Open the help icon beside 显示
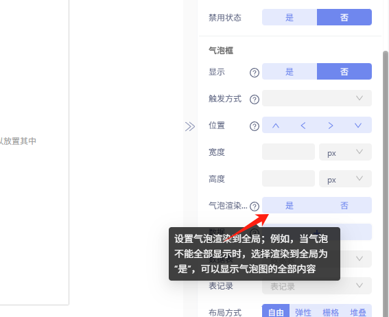This screenshot has width=389, height=317. (255, 73)
